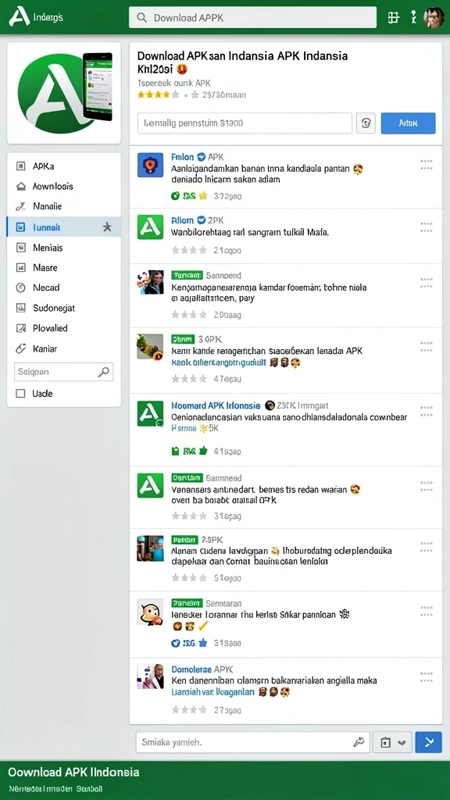
Task: Open more options for Kenqamapanearenqja row
Action: pos(427,283)
